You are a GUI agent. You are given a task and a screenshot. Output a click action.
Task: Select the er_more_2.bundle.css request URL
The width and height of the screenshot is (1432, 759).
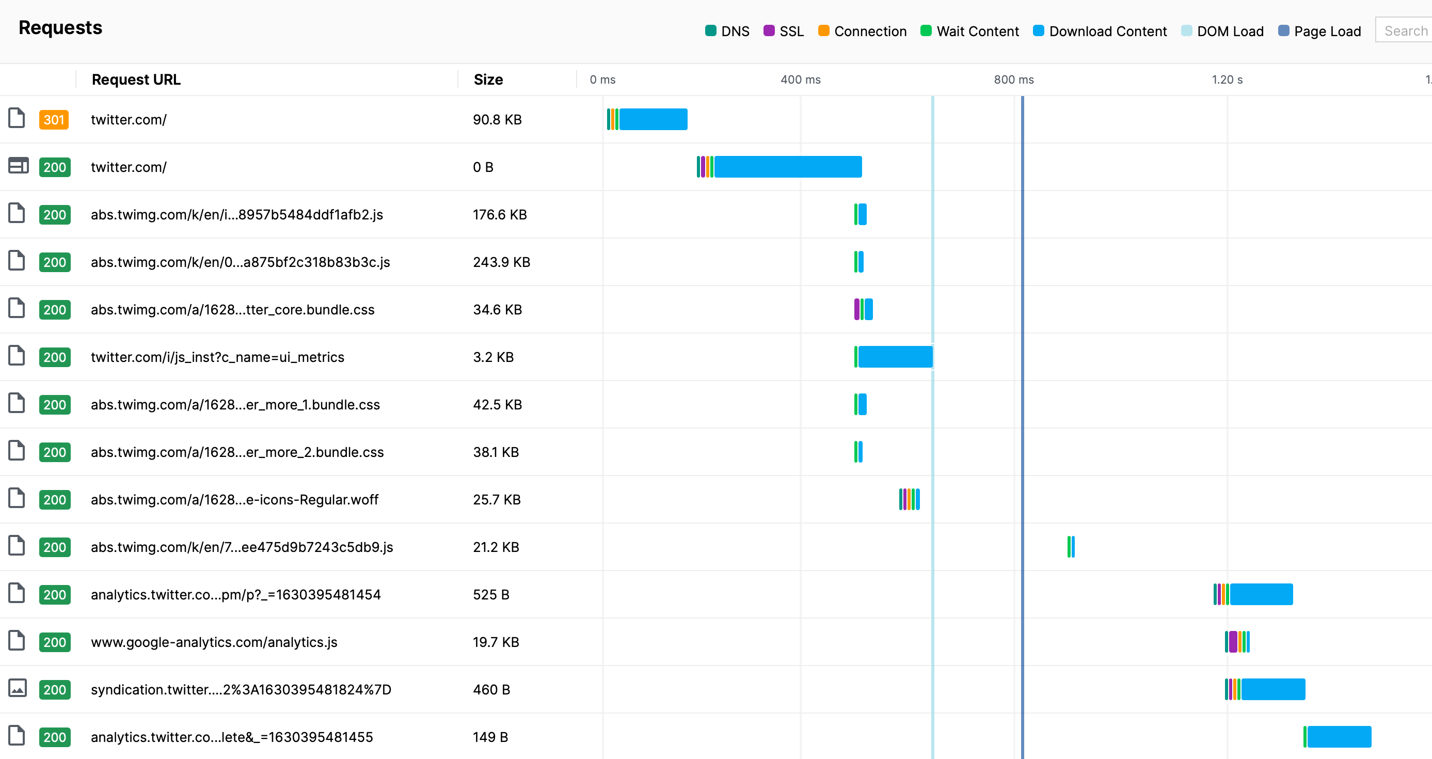point(237,452)
